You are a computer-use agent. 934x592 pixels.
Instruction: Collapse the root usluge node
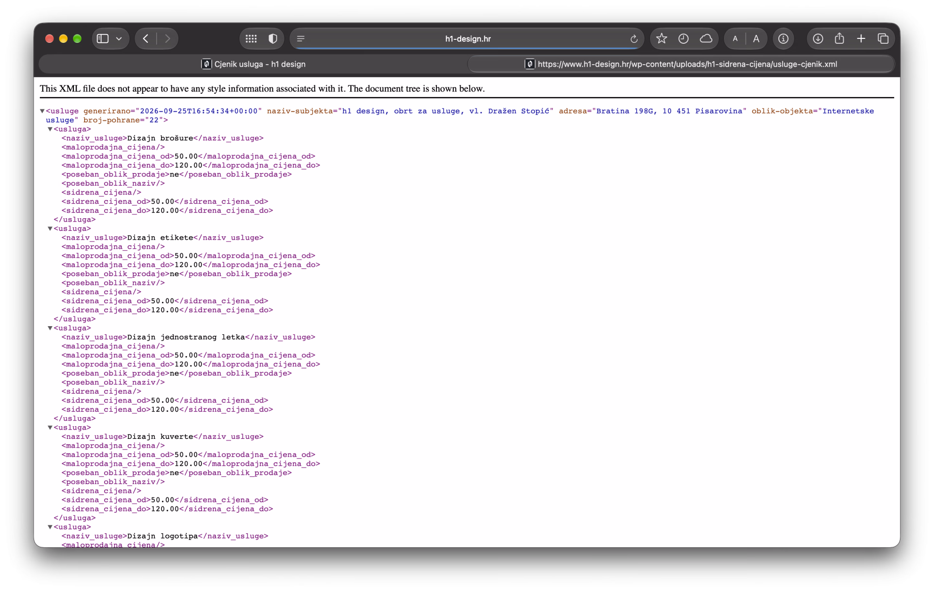point(42,111)
